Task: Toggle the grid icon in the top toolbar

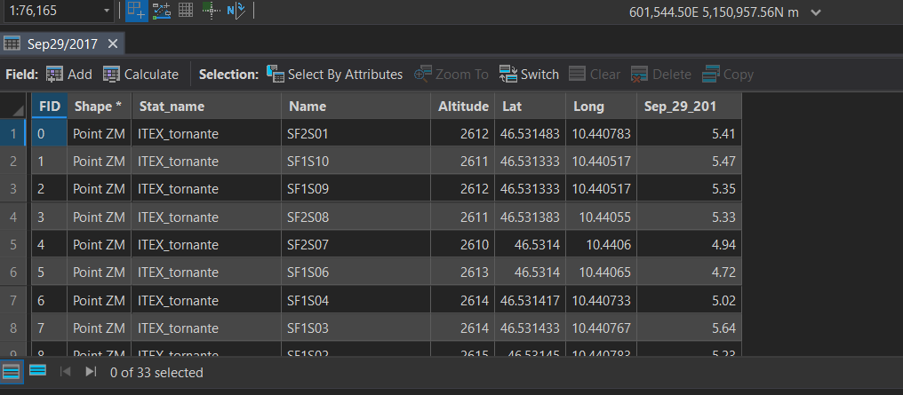Action: 186,11
